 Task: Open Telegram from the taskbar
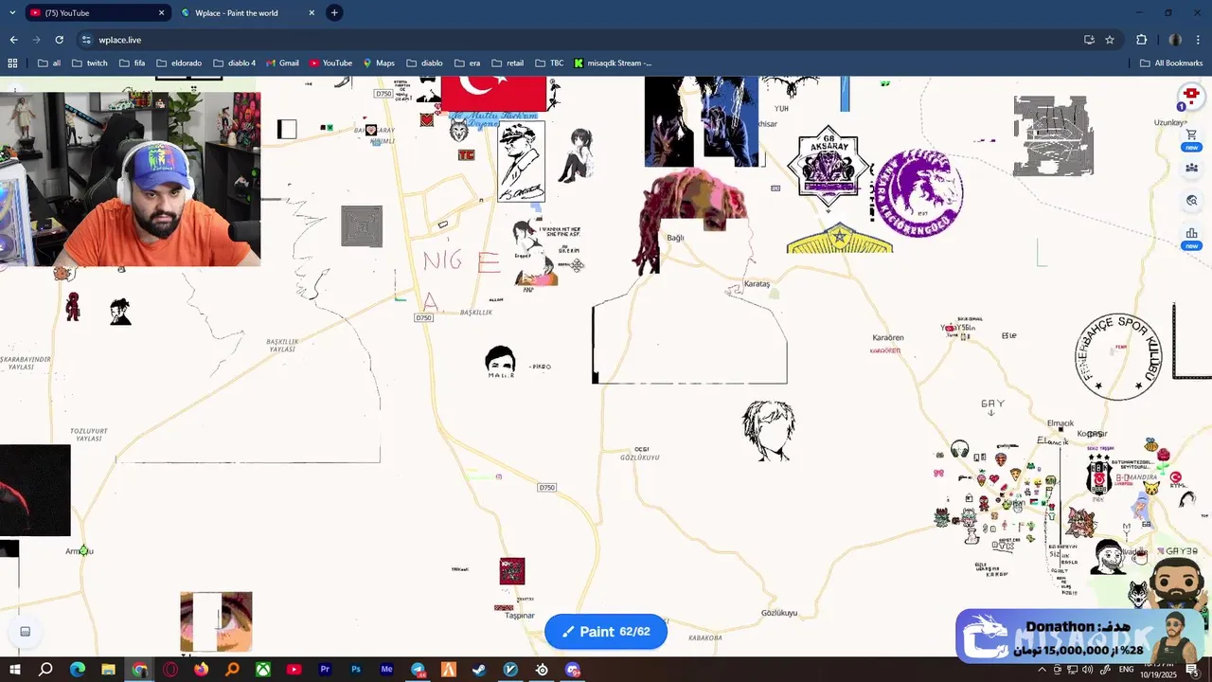pos(418,670)
